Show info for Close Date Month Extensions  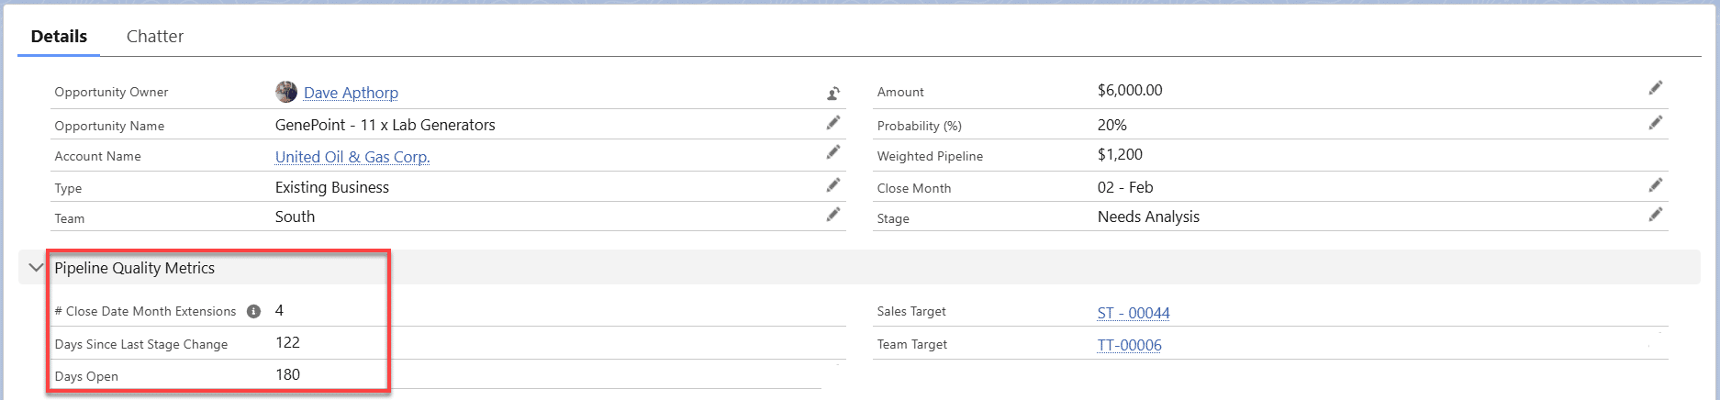[254, 311]
